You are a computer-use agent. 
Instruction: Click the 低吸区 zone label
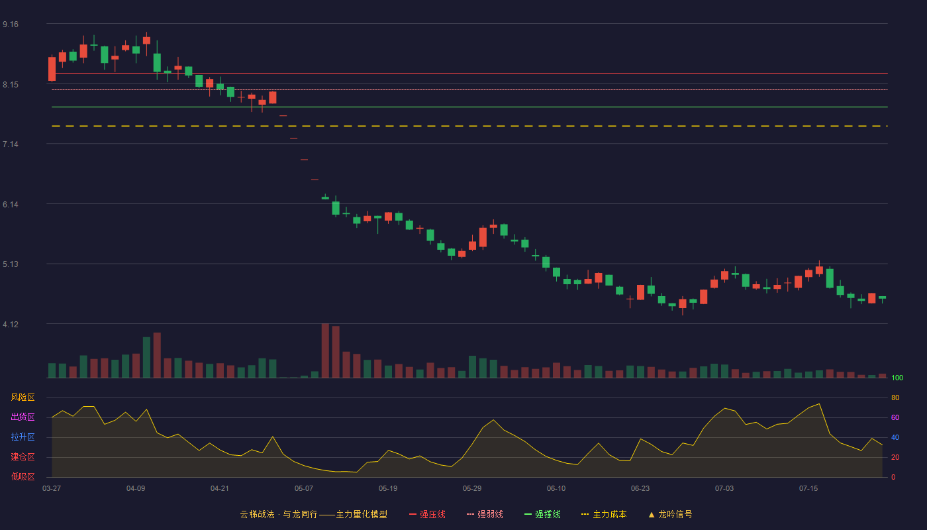click(23, 476)
